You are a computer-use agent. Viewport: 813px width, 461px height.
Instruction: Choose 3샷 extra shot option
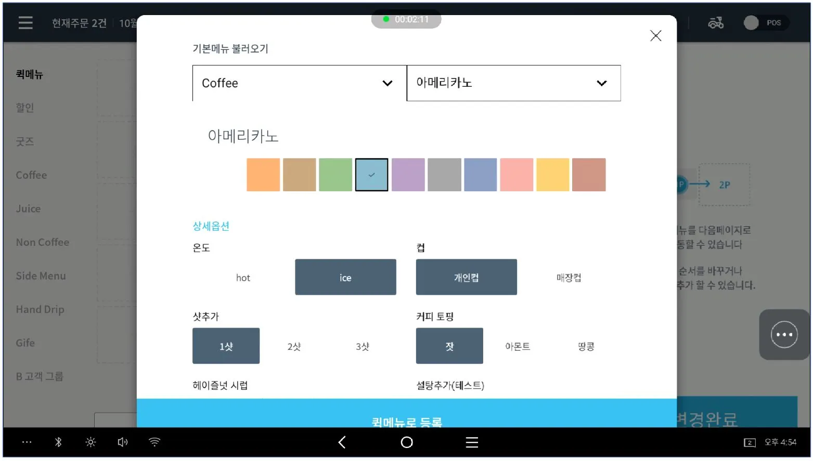363,346
